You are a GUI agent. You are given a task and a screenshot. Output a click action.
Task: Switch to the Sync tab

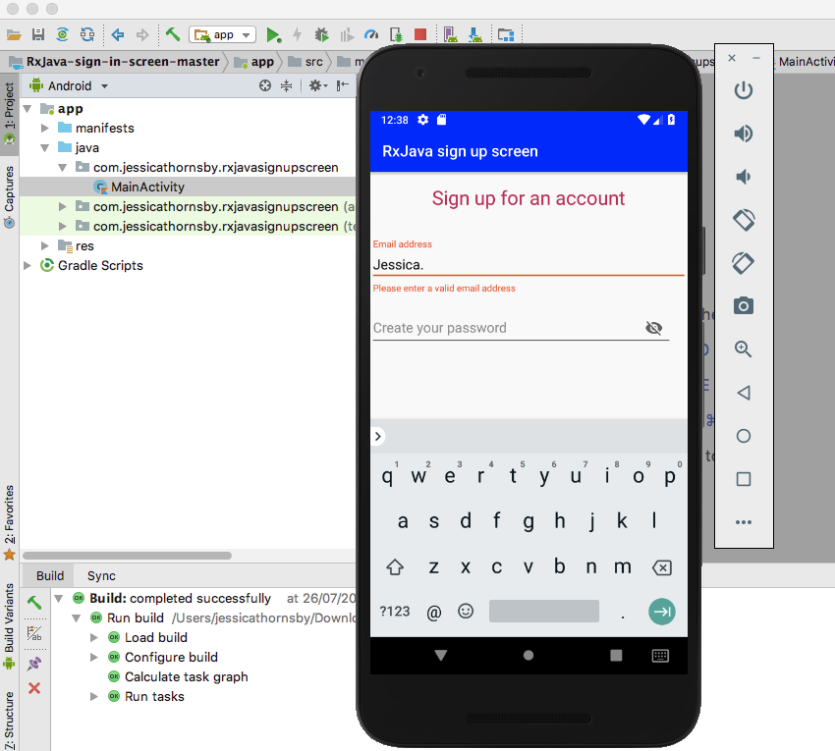[x=101, y=576]
